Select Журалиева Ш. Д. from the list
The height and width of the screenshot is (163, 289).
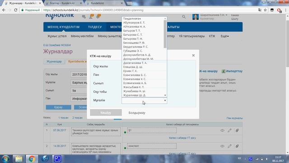135,95
